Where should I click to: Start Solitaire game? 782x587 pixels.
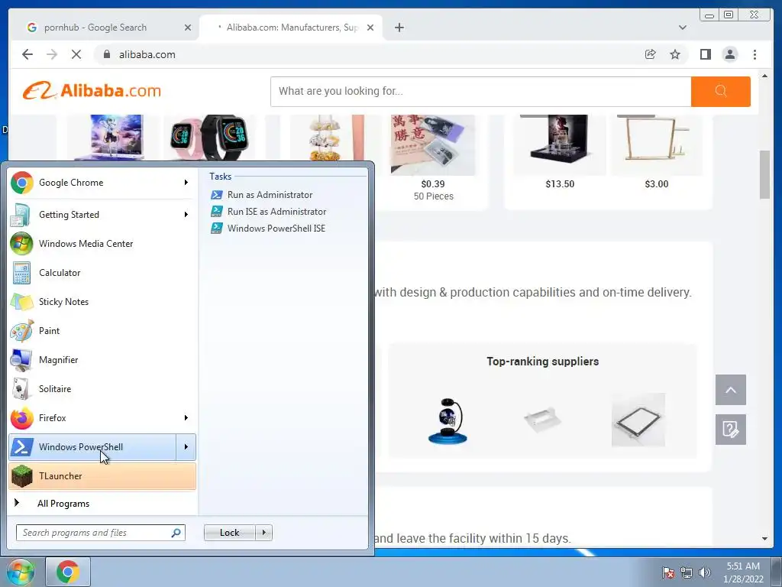[x=102, y=389]
